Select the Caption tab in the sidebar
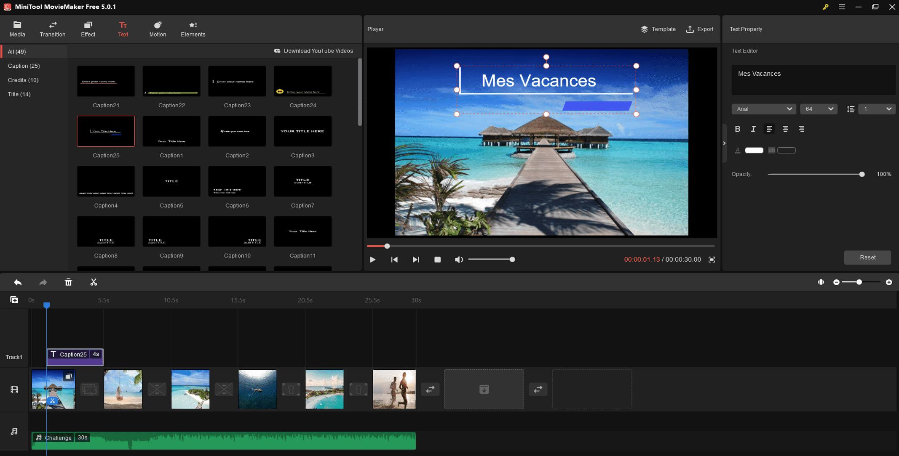 coord(24,66)
